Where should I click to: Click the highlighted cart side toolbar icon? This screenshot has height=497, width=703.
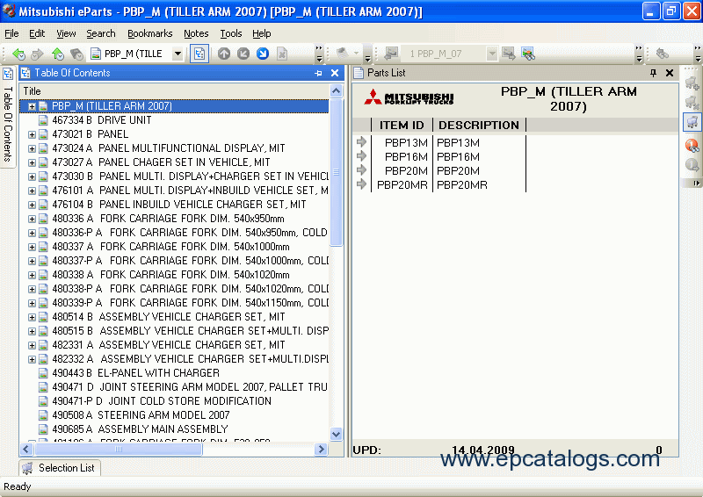(x=692, y=122)
